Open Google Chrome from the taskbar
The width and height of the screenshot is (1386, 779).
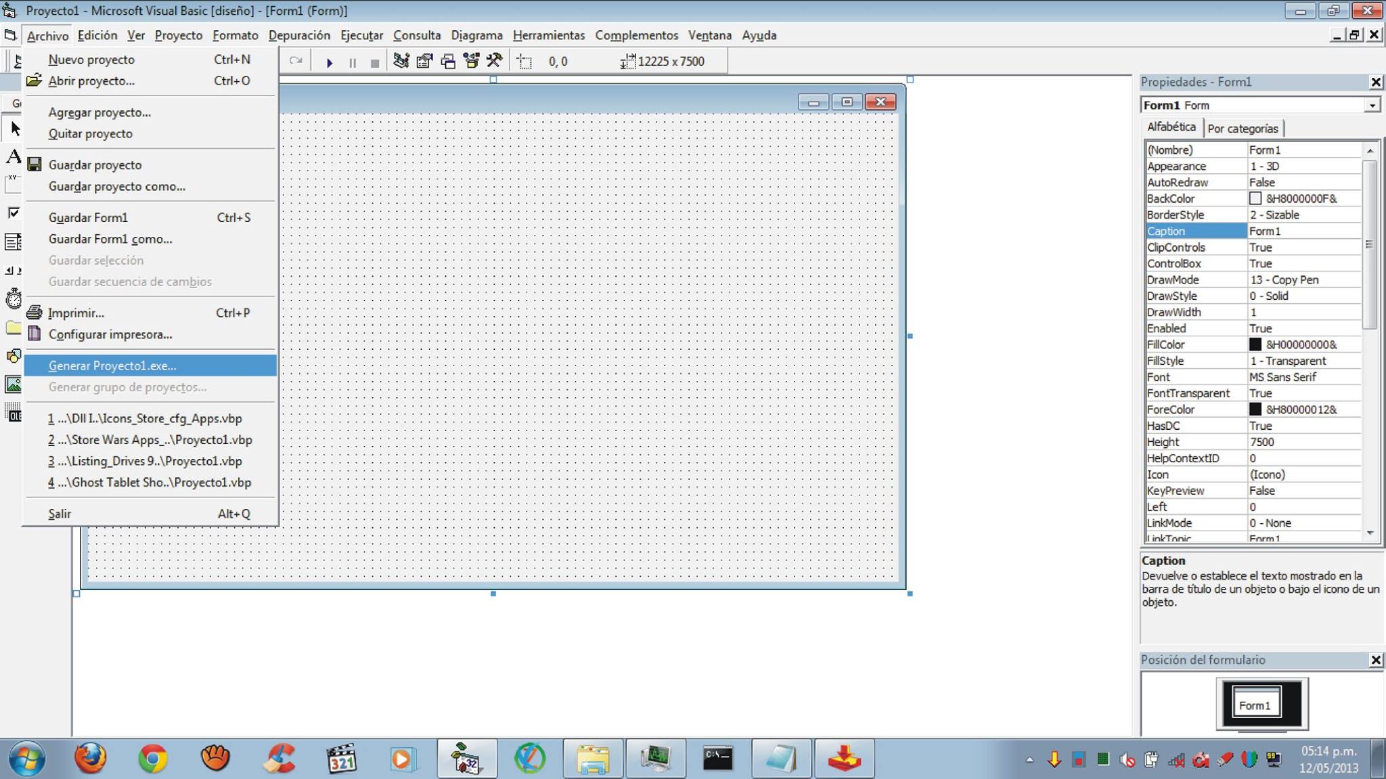point(153,758)
